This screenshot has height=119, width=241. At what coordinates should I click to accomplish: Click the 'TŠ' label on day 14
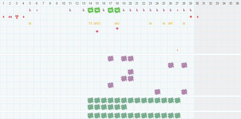[90, 24]
